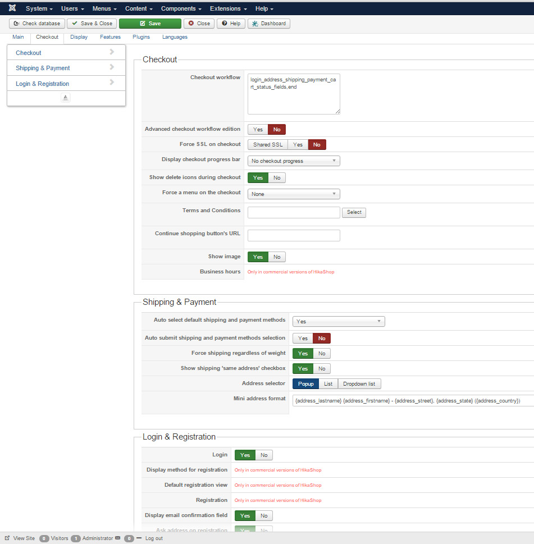Switch to the Plugins tab
The width and height of the screenshot is (534, 544).
(x=141, y=37)
